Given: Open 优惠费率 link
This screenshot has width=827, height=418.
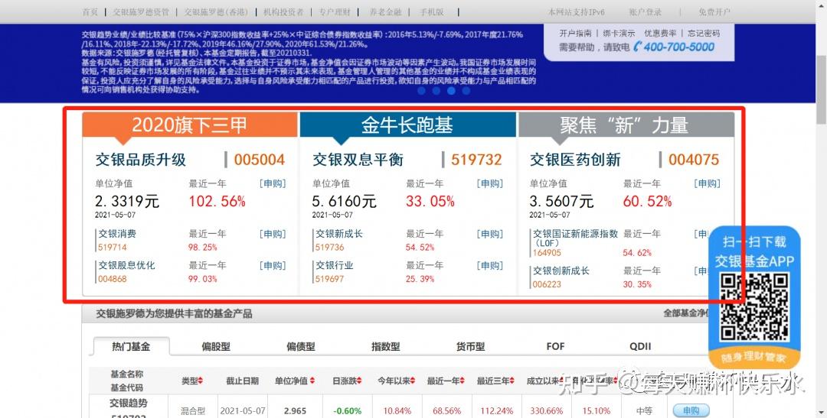Looking at the screenshot, I should 660,33.
